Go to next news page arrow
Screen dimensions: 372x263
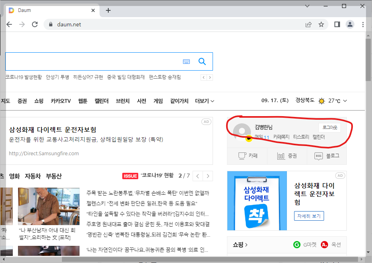point(208,176)
